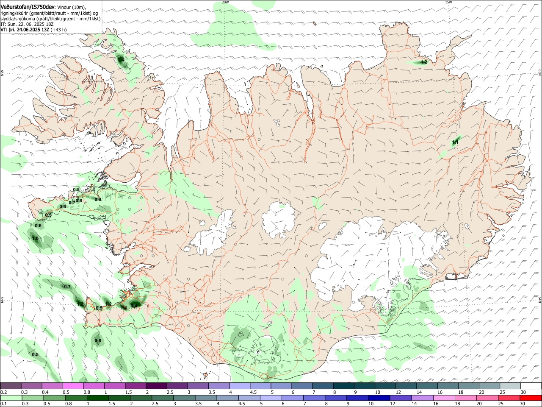542x407 pixels.
Task: Click the darkest green rain swatch 1–1.5
Action: [x=98, y=398]
